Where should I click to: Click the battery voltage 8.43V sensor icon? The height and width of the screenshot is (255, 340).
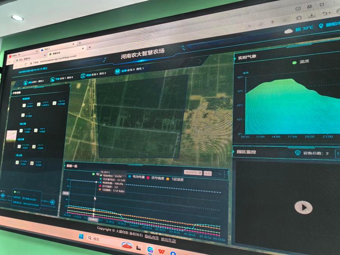[x=24, y=105]
